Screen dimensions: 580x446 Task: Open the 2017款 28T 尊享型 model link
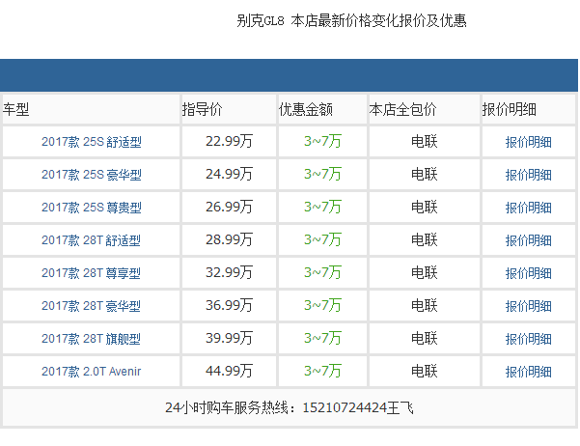pyautogui.click(x=91, y=273)
